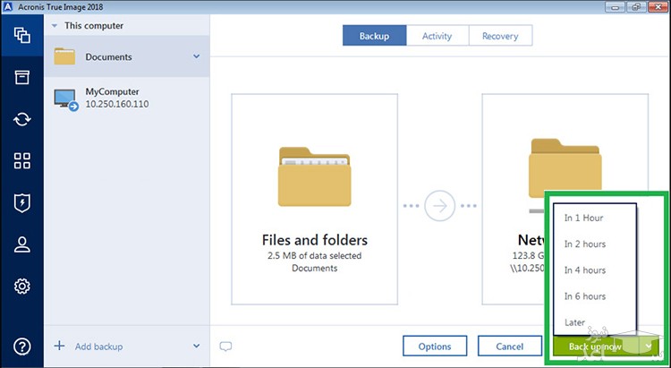Open the Tools grid sidebar icon
This screenshot has width=671, height=368.
[x=21, y=161]
